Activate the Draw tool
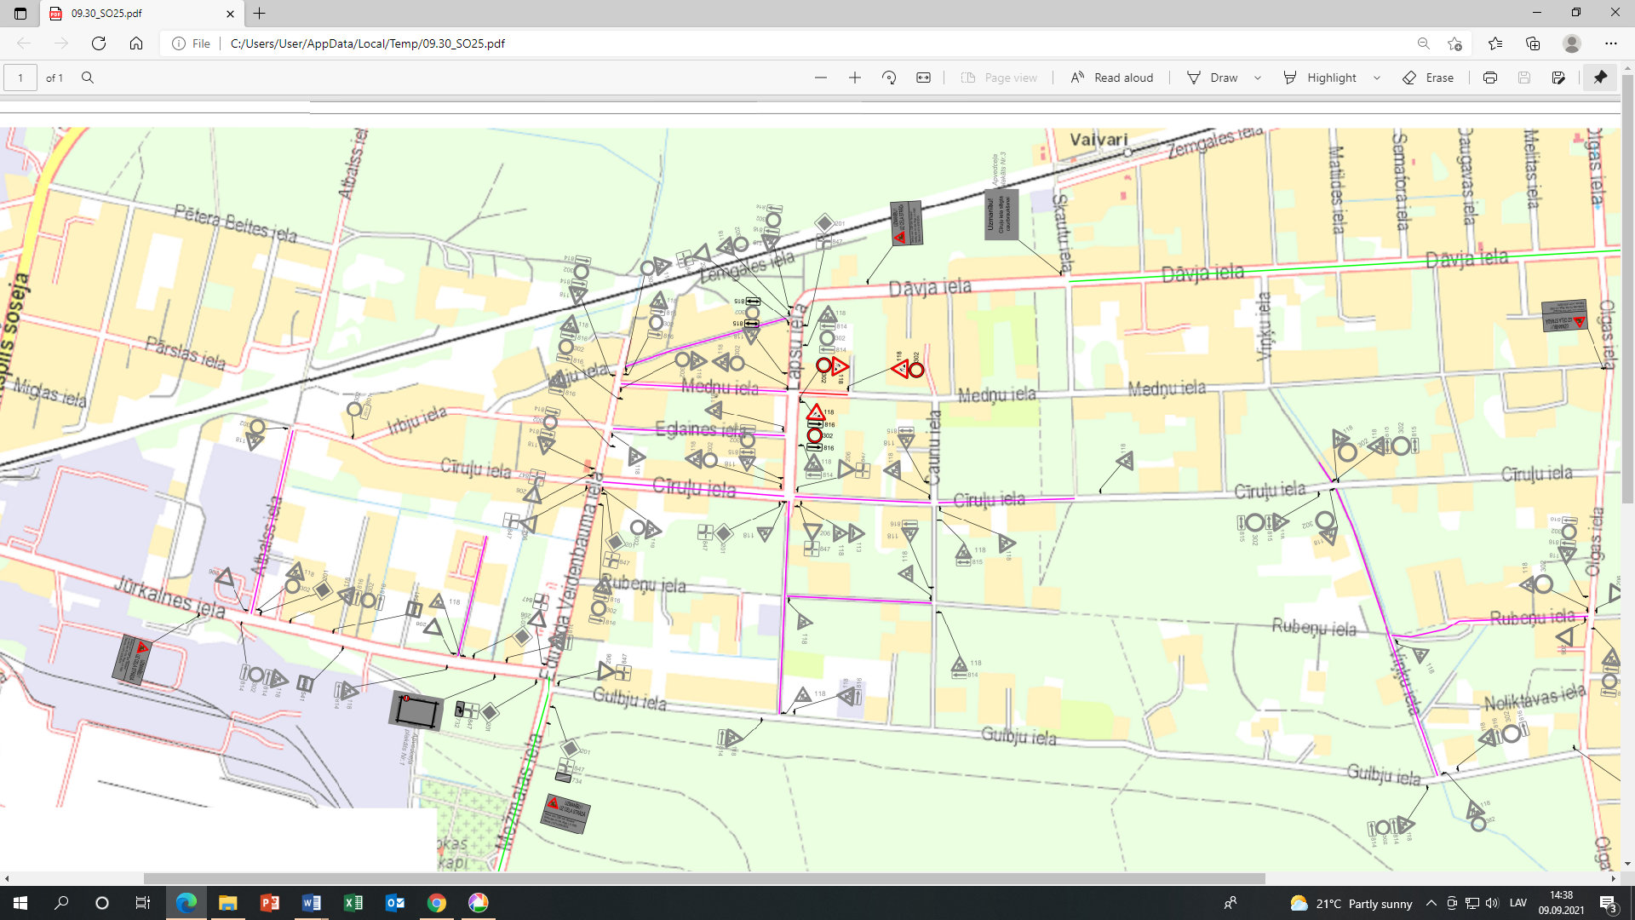 point(1213,78)
